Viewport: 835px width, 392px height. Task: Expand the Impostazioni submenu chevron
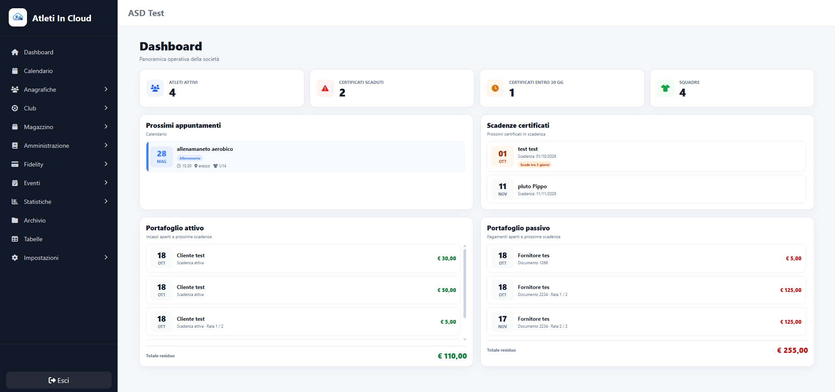pyautogui.click(x=106, y=257)
